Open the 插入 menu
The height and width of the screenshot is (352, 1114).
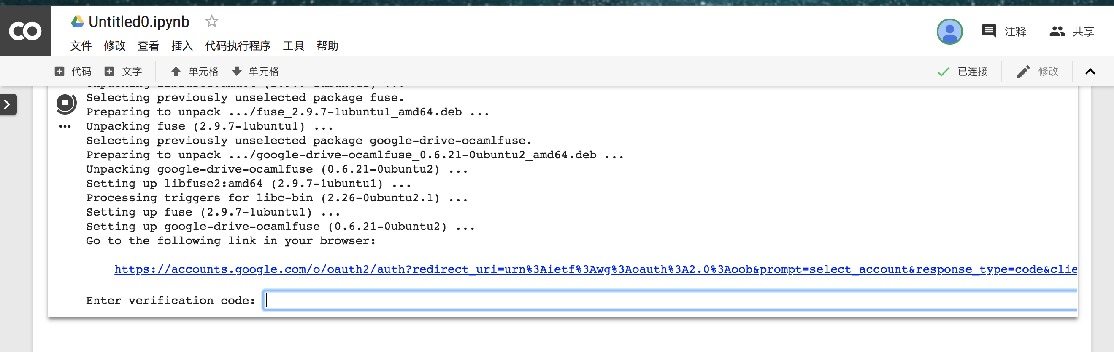182,46
